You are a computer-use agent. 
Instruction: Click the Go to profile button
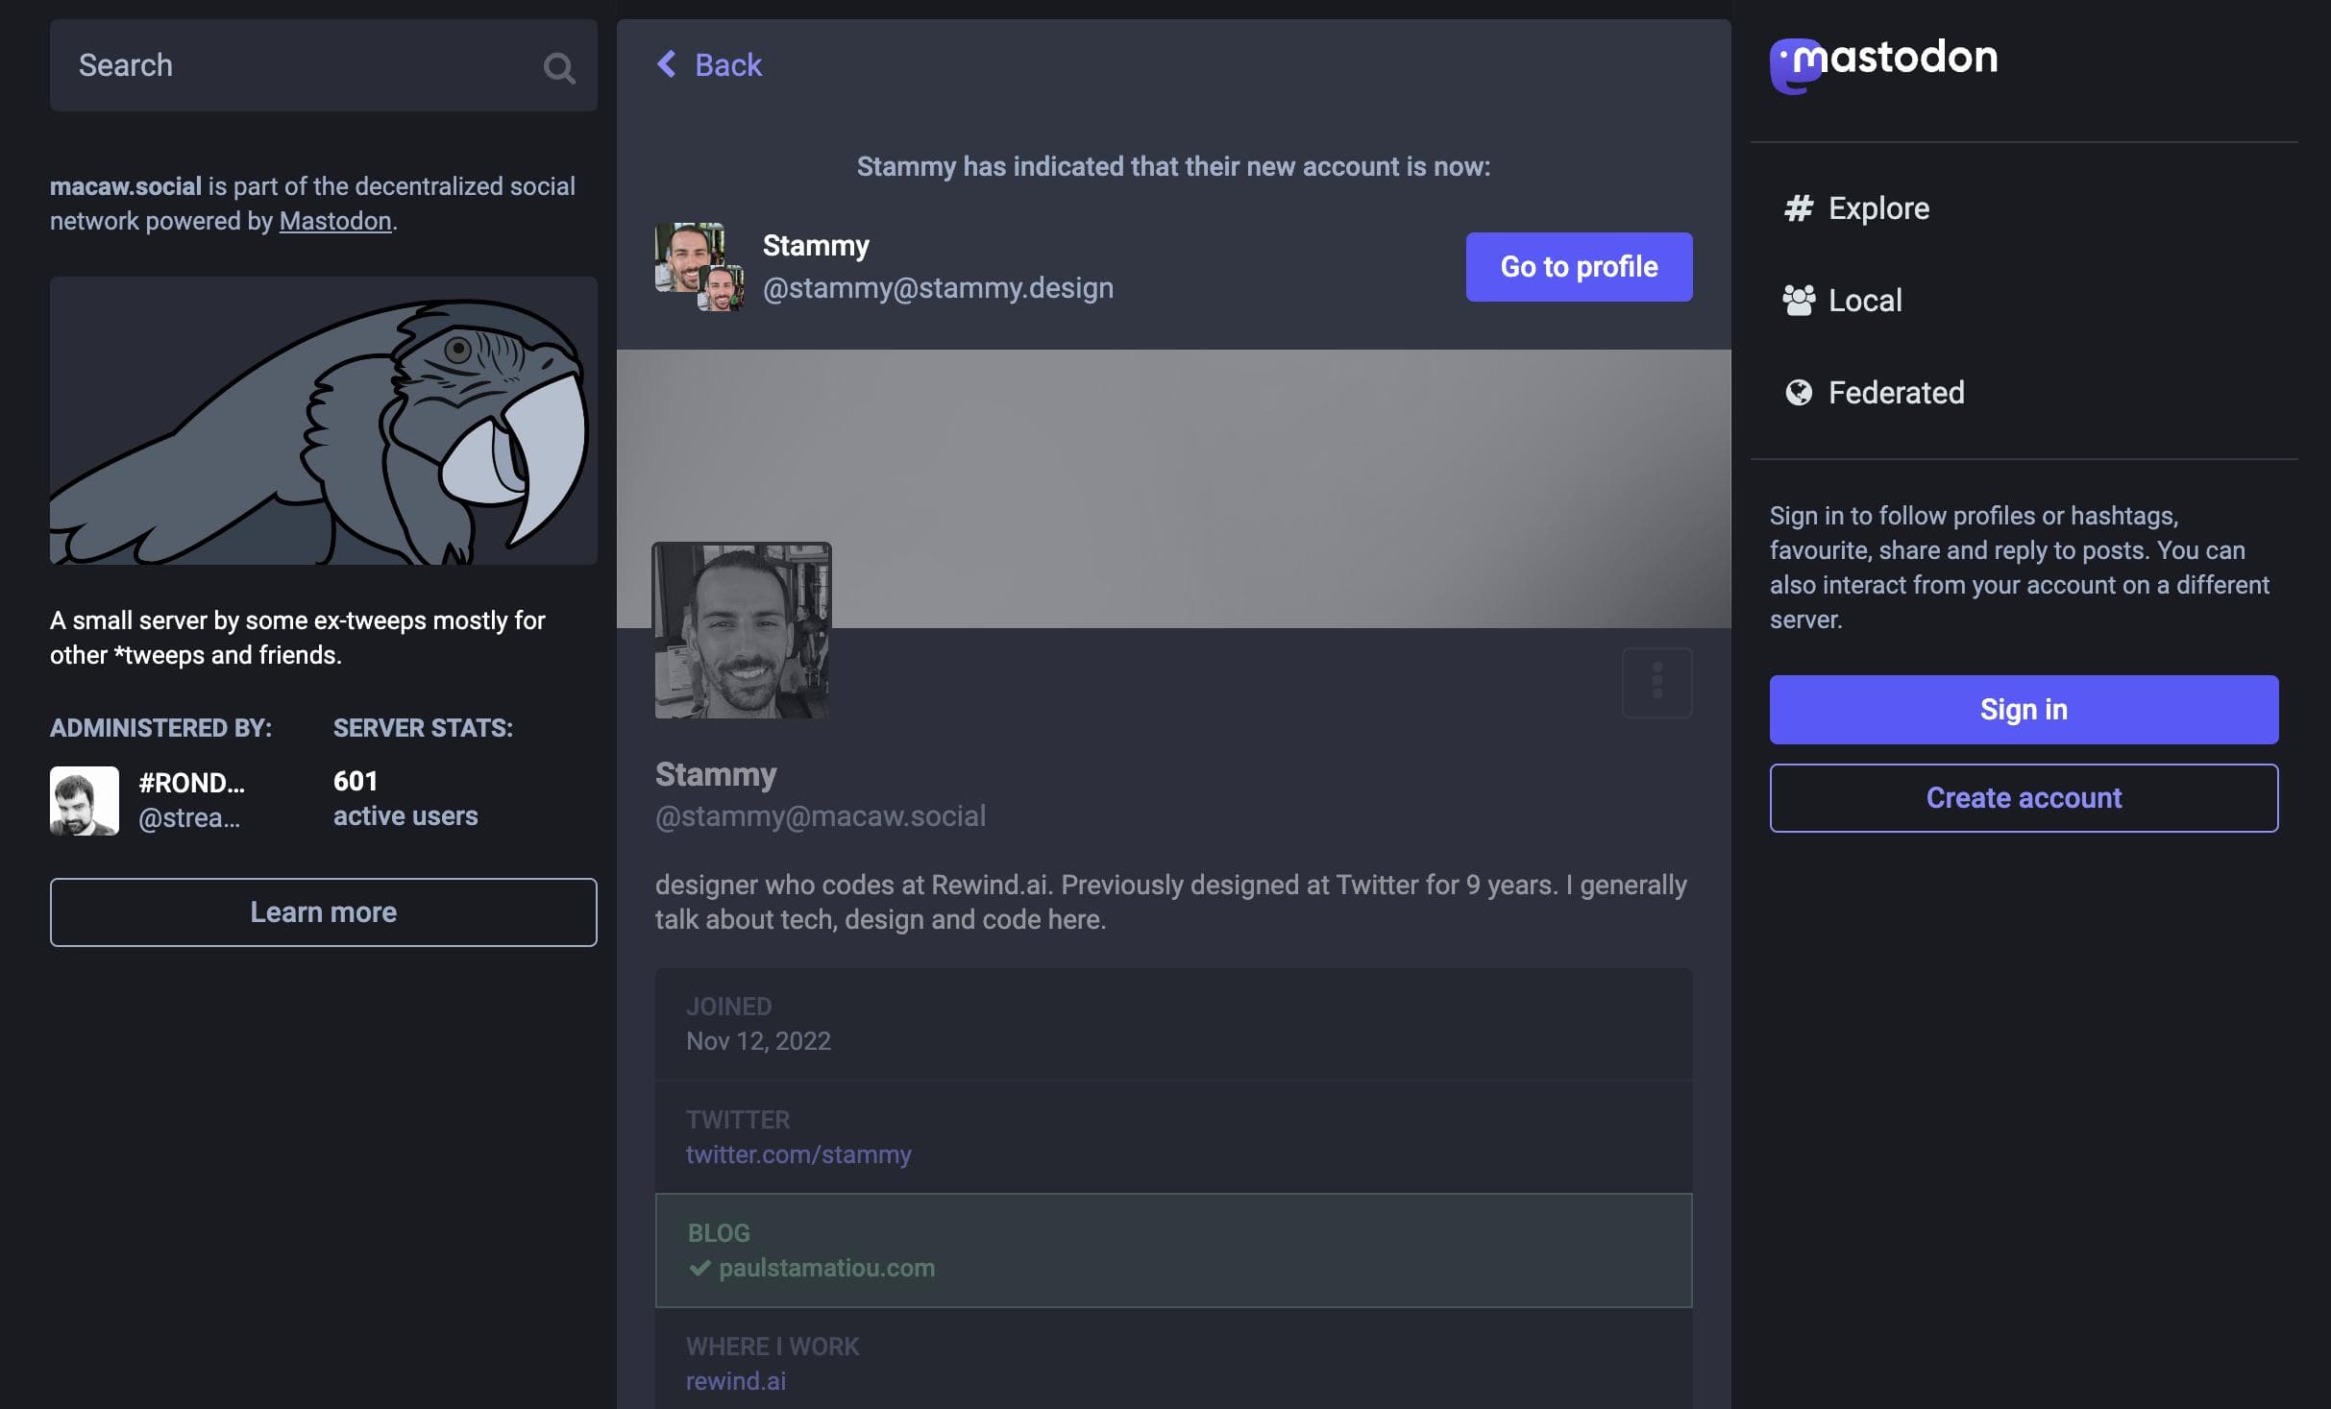tap(1579, 267)
